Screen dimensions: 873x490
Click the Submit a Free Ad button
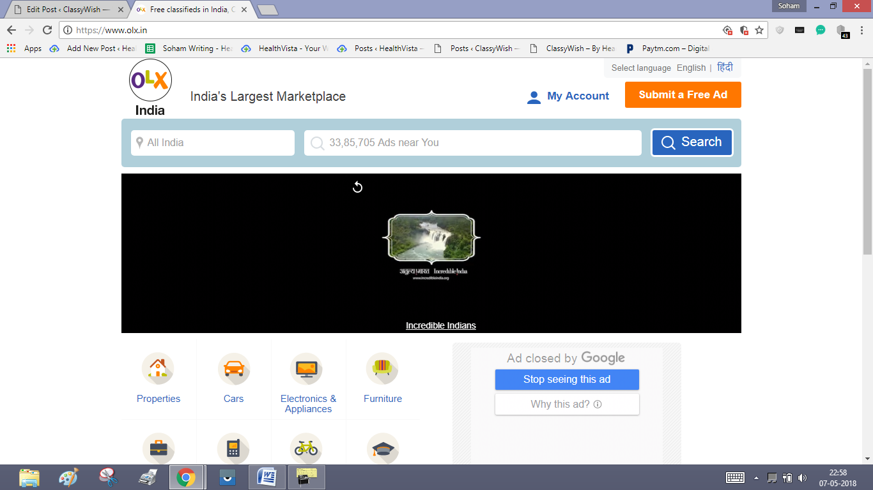click(x=683, y=94)
